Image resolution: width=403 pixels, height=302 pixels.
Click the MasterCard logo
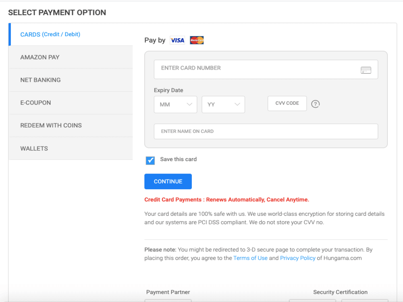pos(197,40)
